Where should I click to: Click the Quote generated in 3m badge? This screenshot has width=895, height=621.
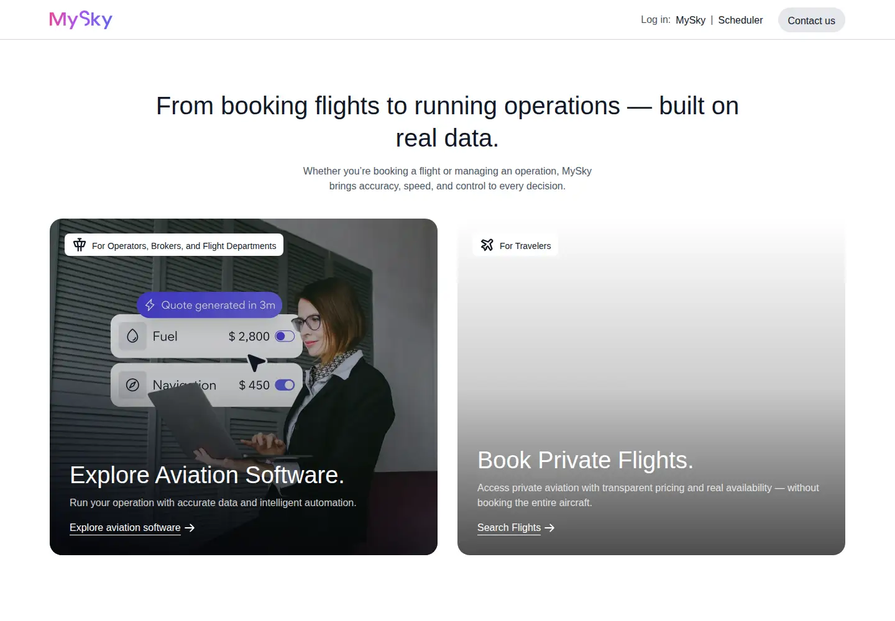pos(209,305)
